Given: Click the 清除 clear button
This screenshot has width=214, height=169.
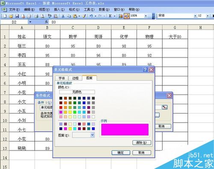Looking at the screenshot, I should 142,142.
